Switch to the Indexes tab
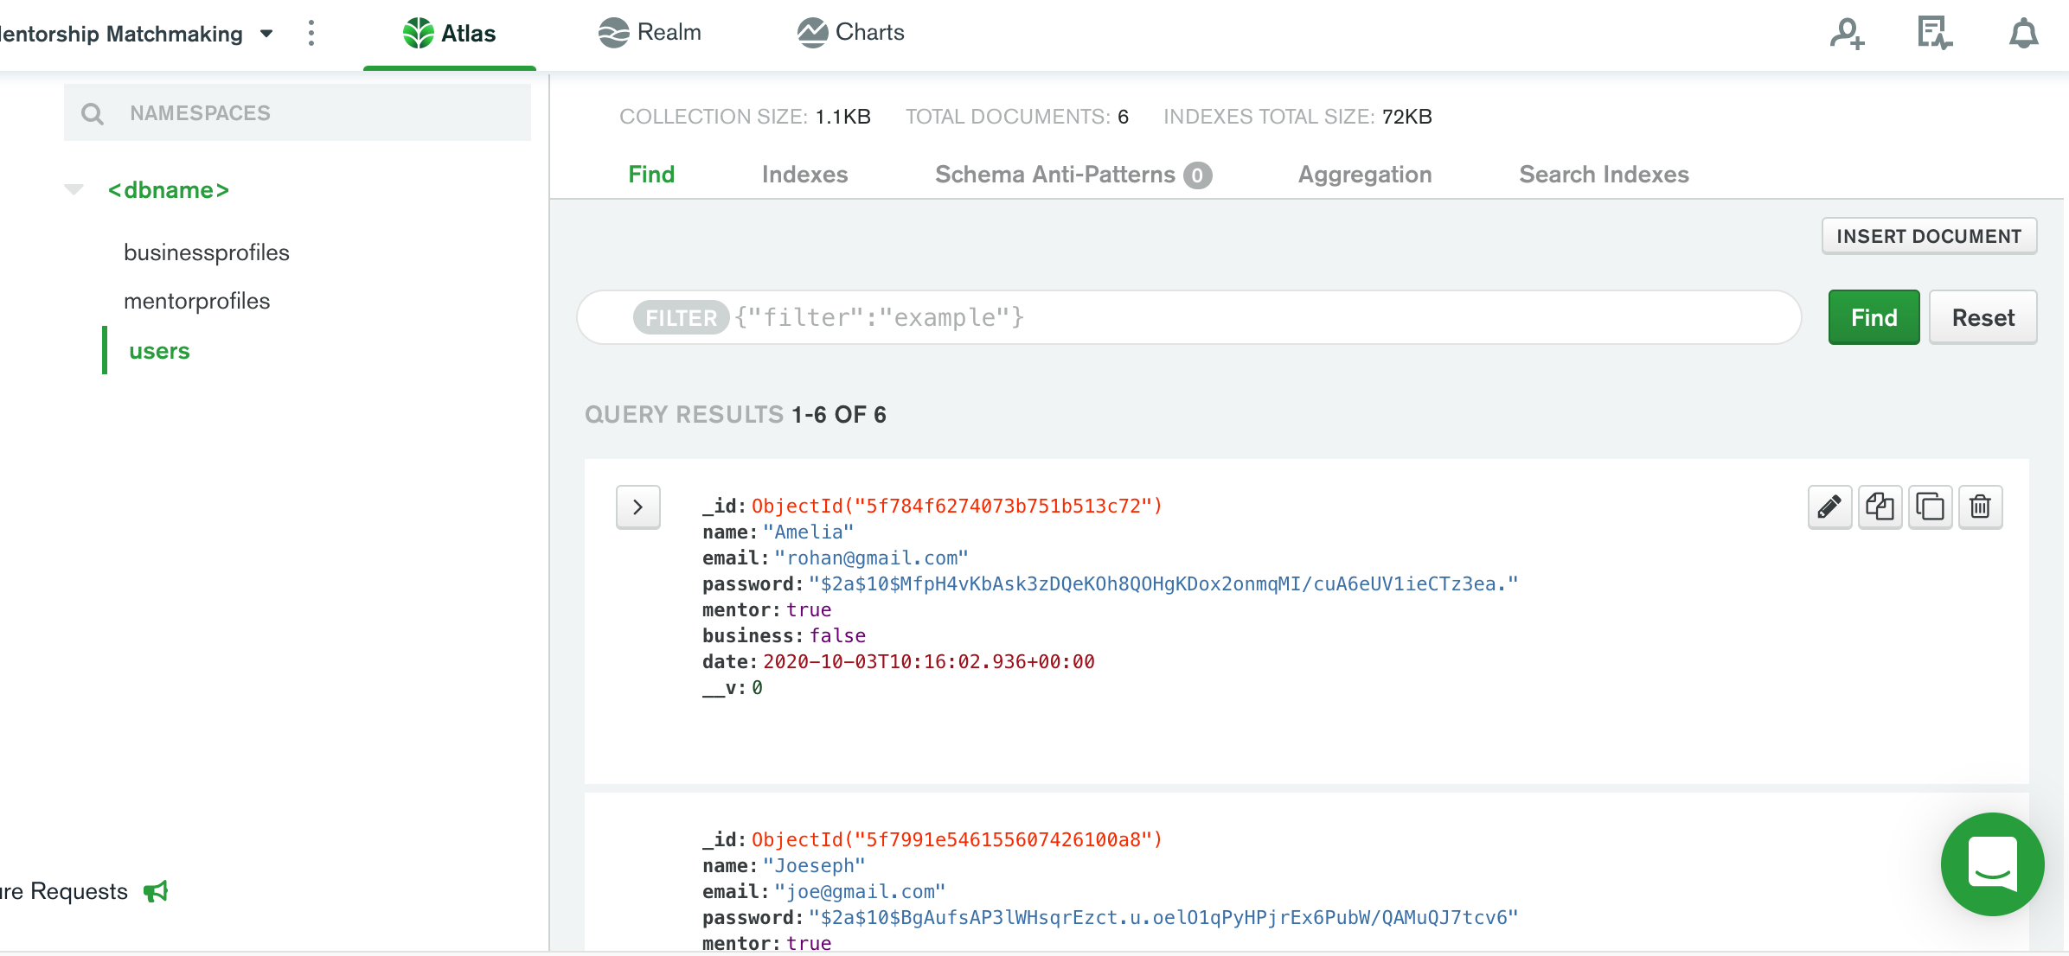This screenshot has width=2069, height=956. tap(804, 175)
